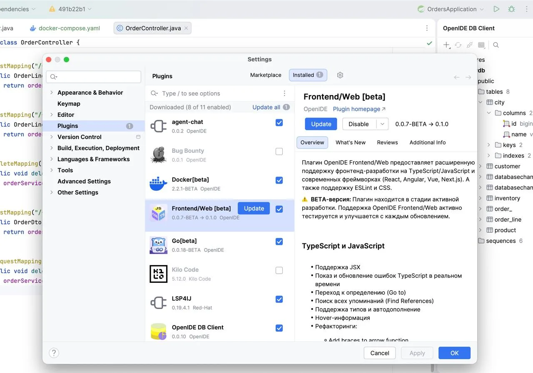Focus the Settings search field
The height and width of the screenshot is (373, 533).
coord(94,77)
